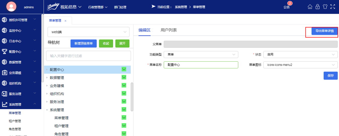
Task: Click the 展开 button
Action: point(122,43)
